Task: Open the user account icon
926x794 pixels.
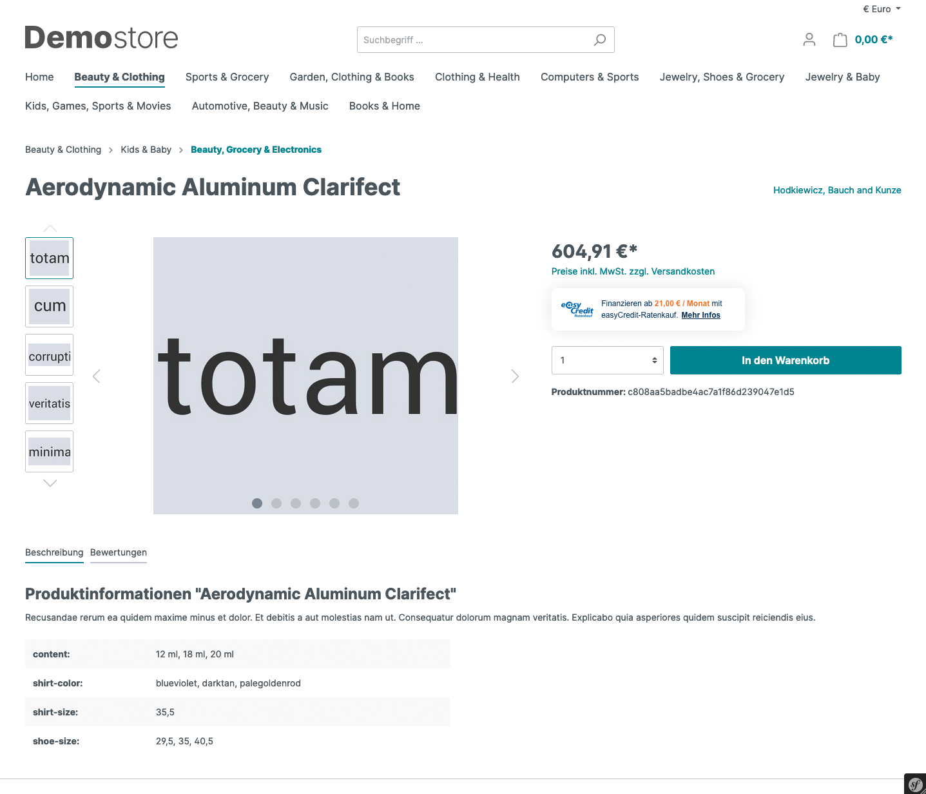Action: (809, 40)
